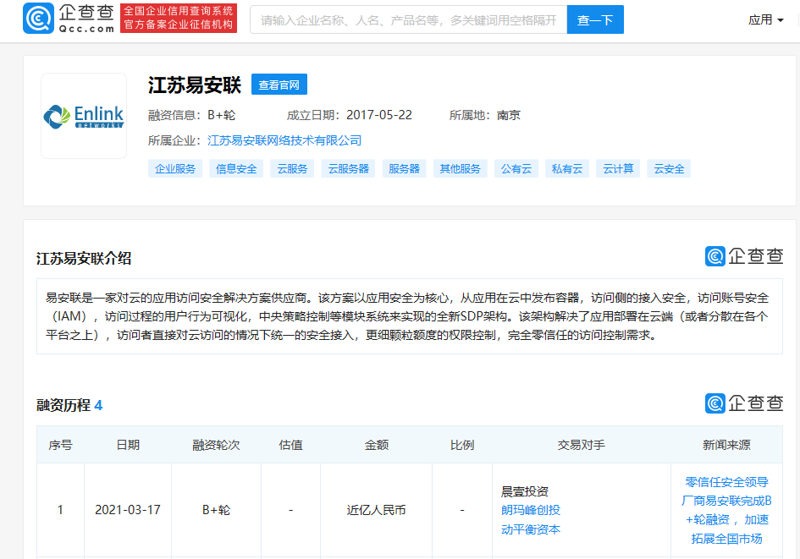Click the 交易对手 column header
Image resolution: width=800 pixels, height=559 pixels.
click(581, 445)
